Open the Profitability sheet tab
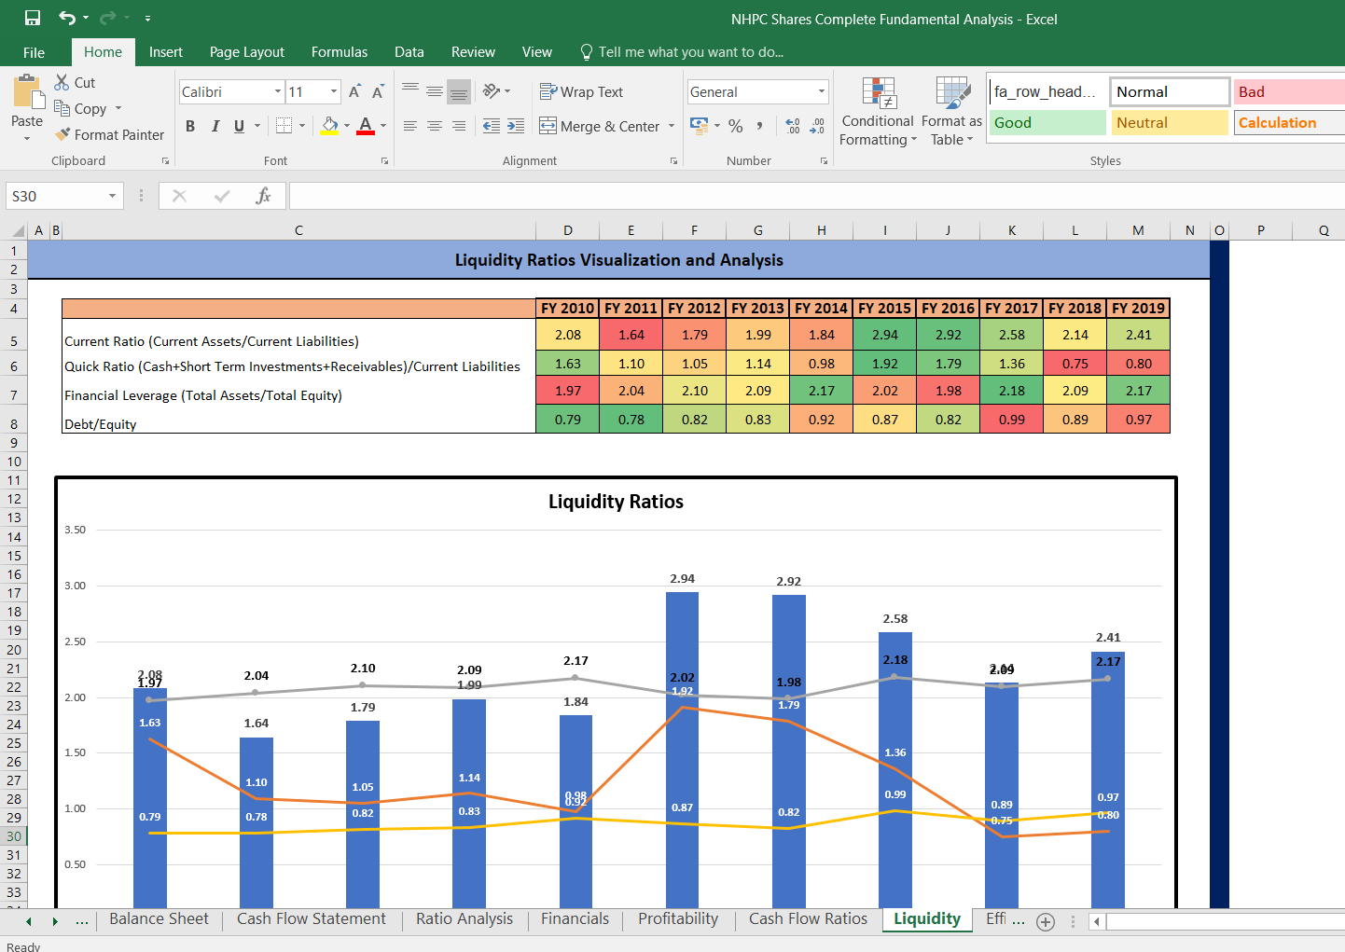 coord(678,918)
